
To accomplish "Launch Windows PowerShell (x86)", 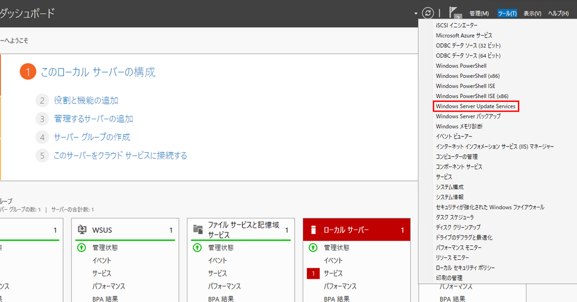I will click(468, 75).
